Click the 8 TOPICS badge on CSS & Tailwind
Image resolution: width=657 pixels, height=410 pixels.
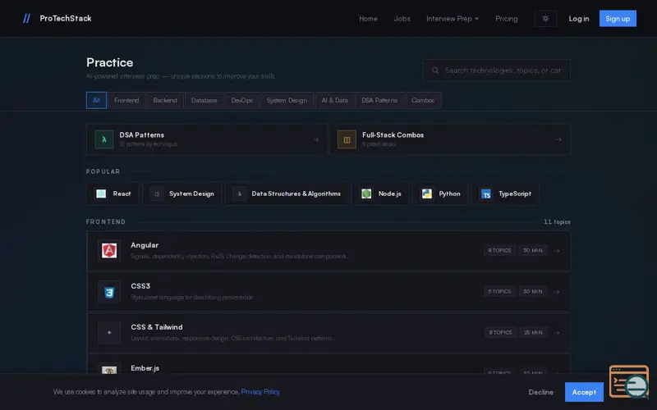500,332
